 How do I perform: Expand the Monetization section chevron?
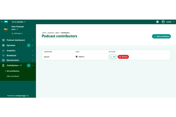pyautogui.click(x=33, y=60)
